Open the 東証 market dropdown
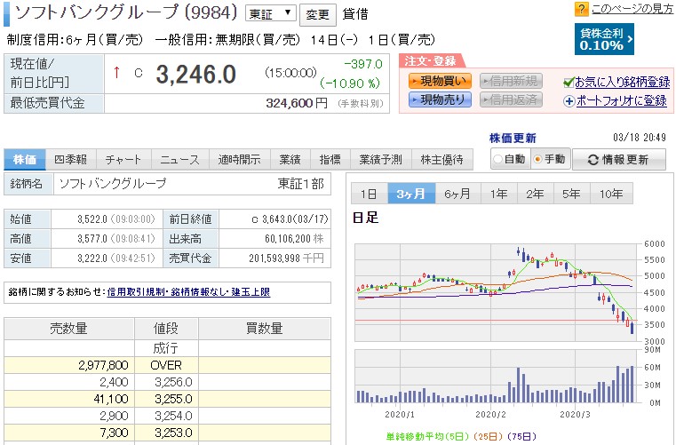The height and width of the screenshot is (445, 676). tap(270, 13)
